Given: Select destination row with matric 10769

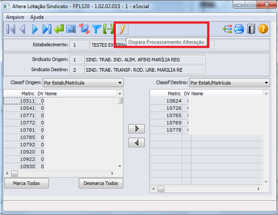Looking at the screenshot, I should (x=206, y=122).
